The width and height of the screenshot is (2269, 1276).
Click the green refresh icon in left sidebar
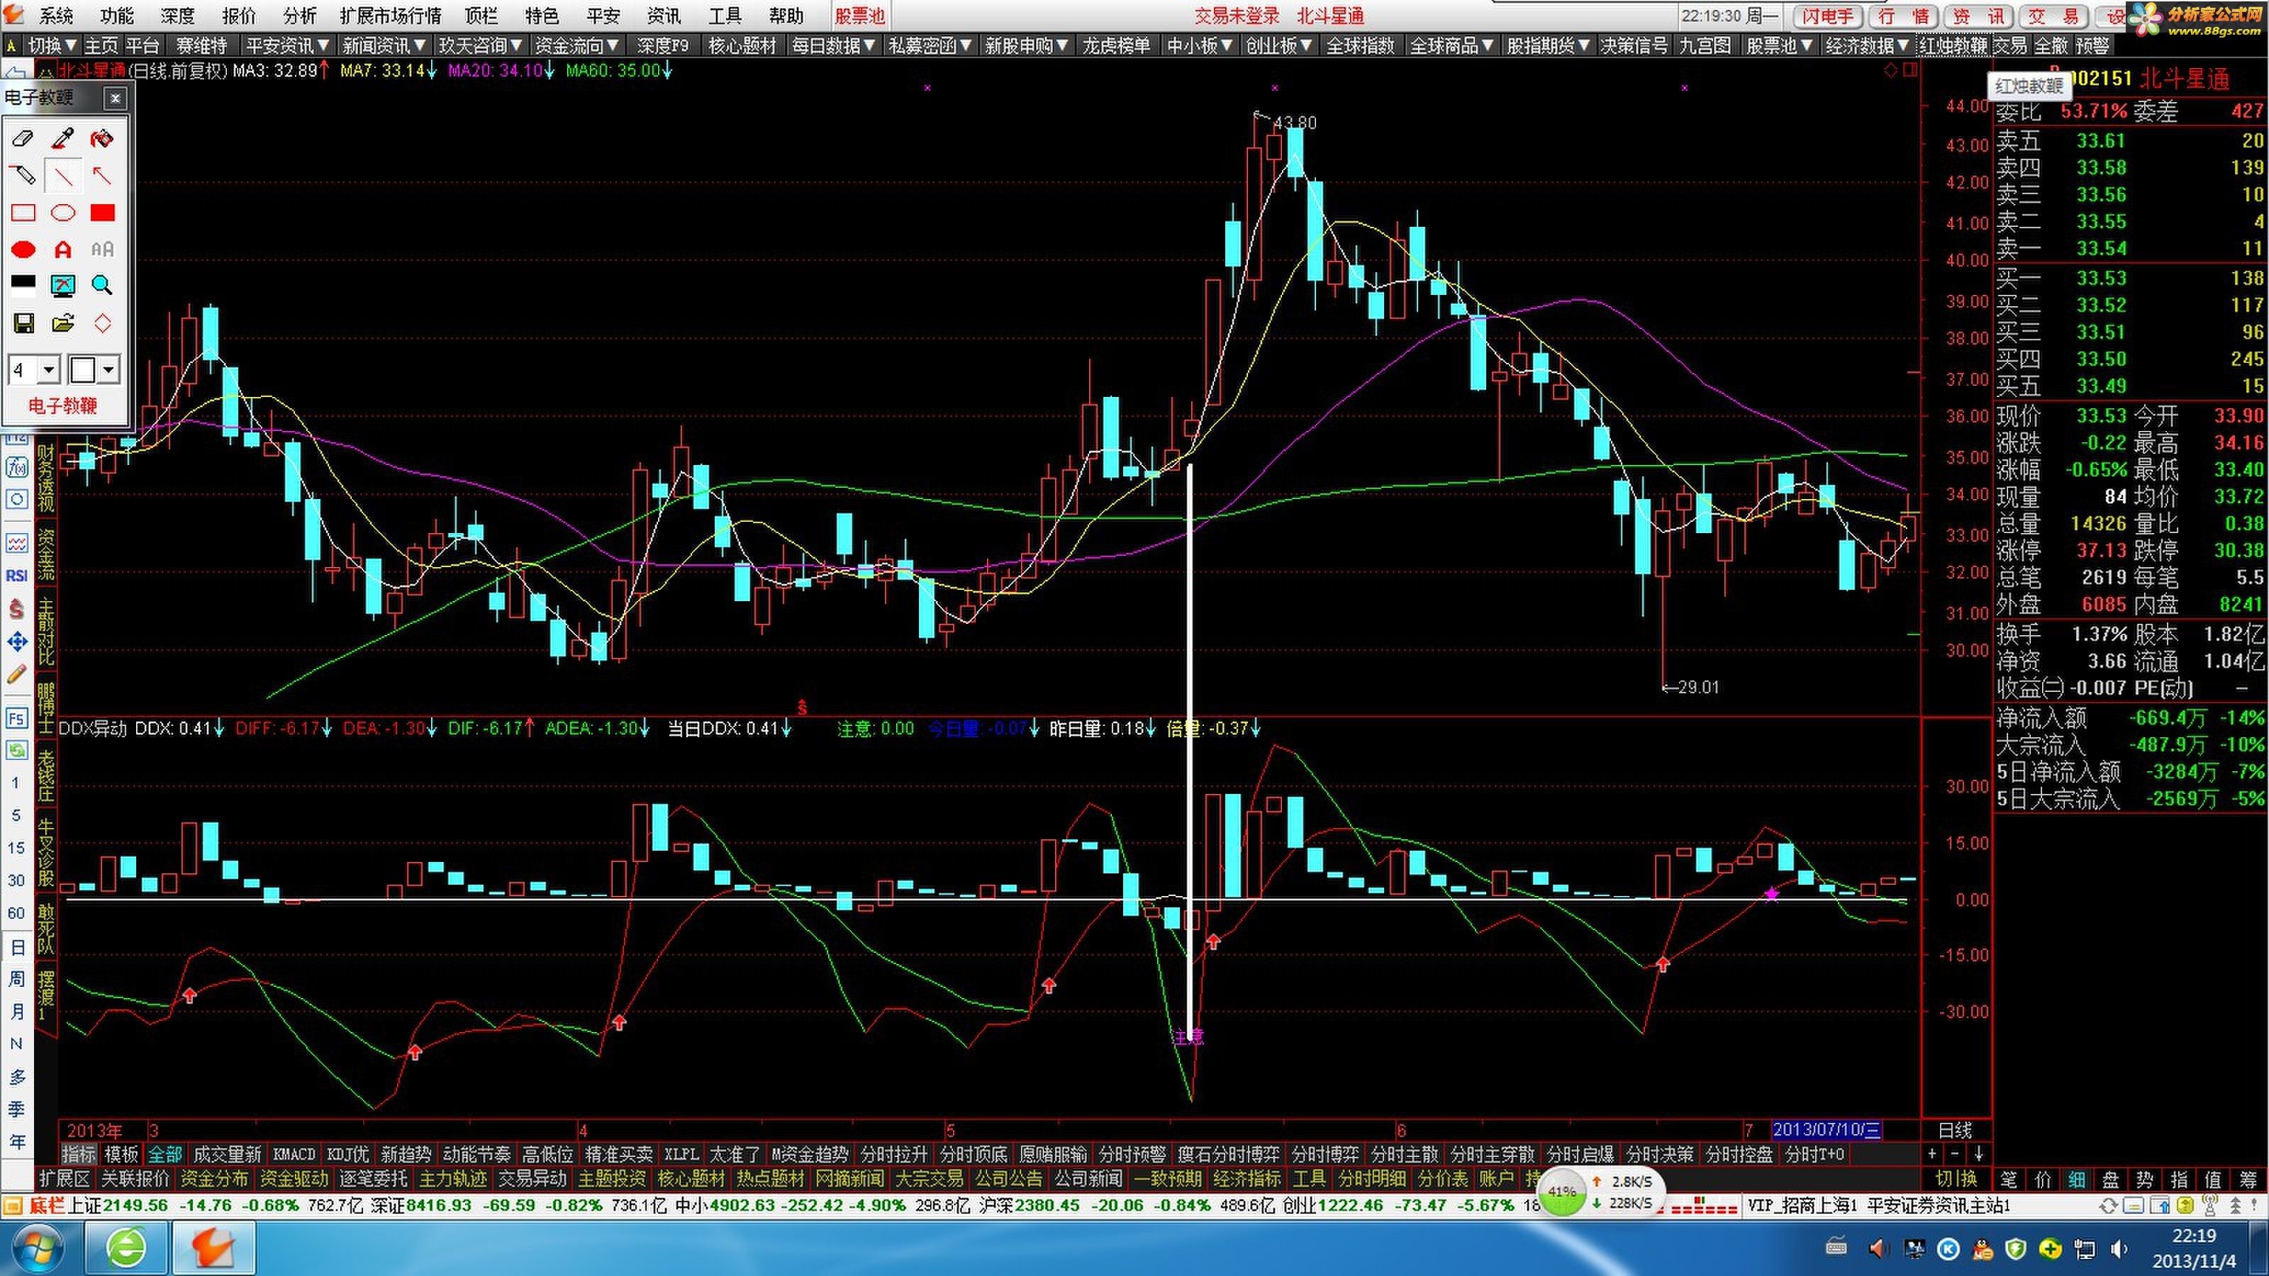(x=17, y=750)
